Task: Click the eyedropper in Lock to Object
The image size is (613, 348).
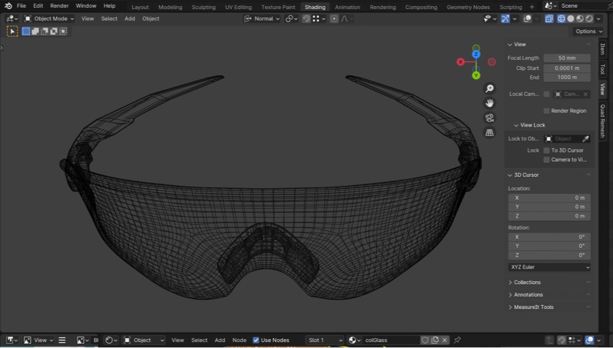Action: 585,138
